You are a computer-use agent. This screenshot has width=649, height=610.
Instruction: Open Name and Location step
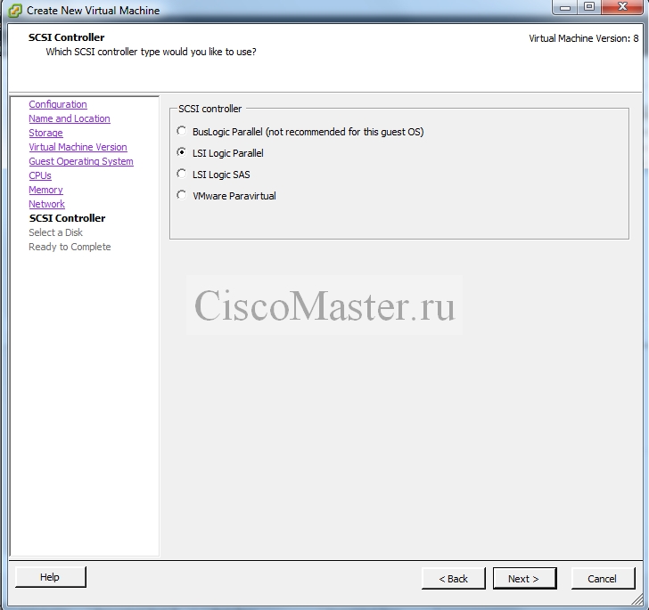tap(70, 118)
